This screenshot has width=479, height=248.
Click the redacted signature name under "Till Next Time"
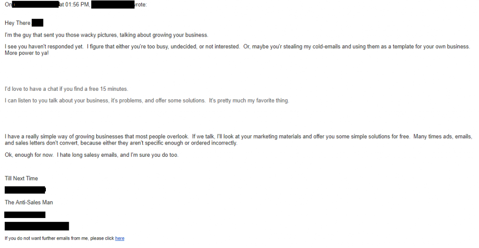25,190
